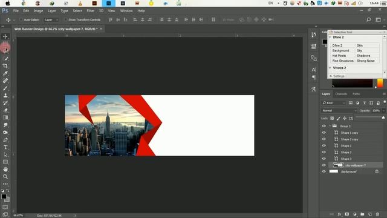Hide the city-wallpaper-7 layer
Image resolution: width=387 pixels, height=218 pixels.
(324, 165)
